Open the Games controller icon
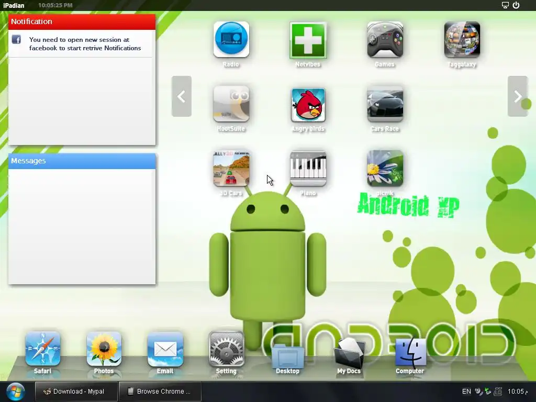Screen dimensions: 536x402 [x=385, y=40]
